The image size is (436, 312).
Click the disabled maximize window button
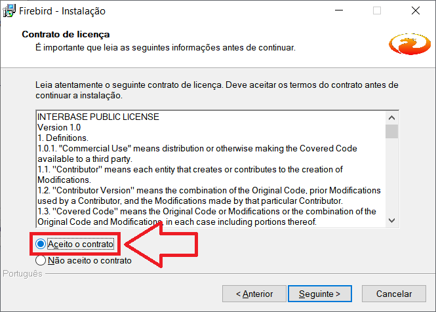point(377,11)
